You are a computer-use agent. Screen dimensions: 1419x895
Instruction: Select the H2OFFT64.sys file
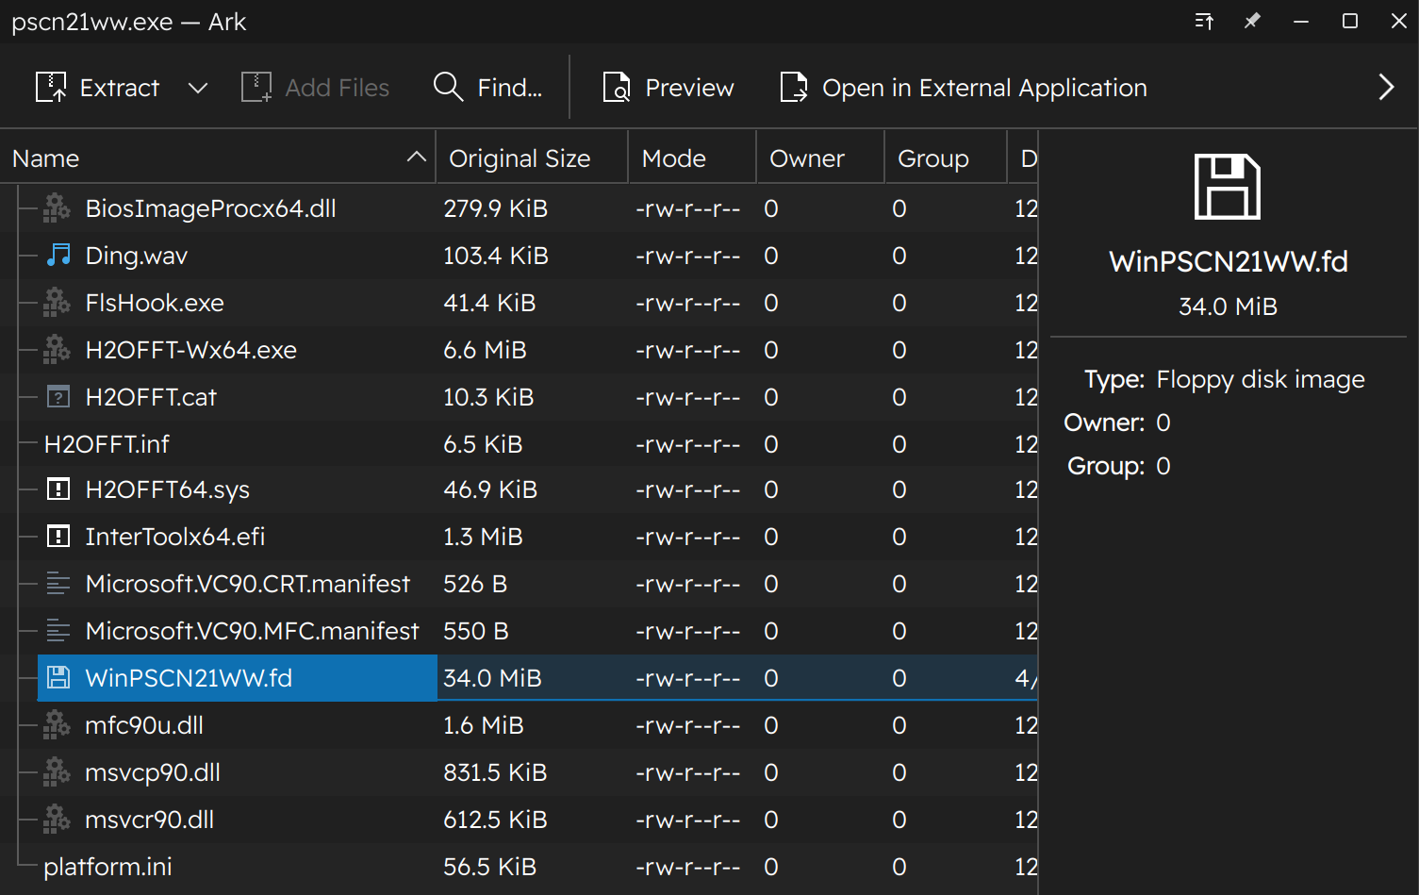click(x=167, y=489)
